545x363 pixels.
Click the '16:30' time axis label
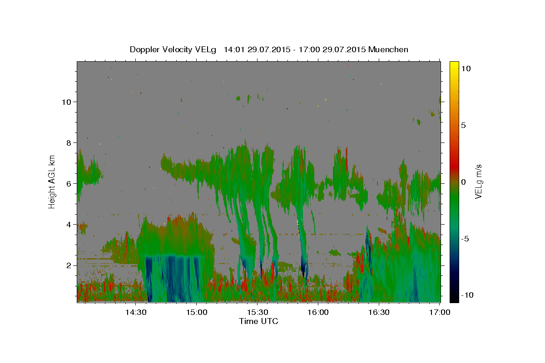(x=379, y=312)
